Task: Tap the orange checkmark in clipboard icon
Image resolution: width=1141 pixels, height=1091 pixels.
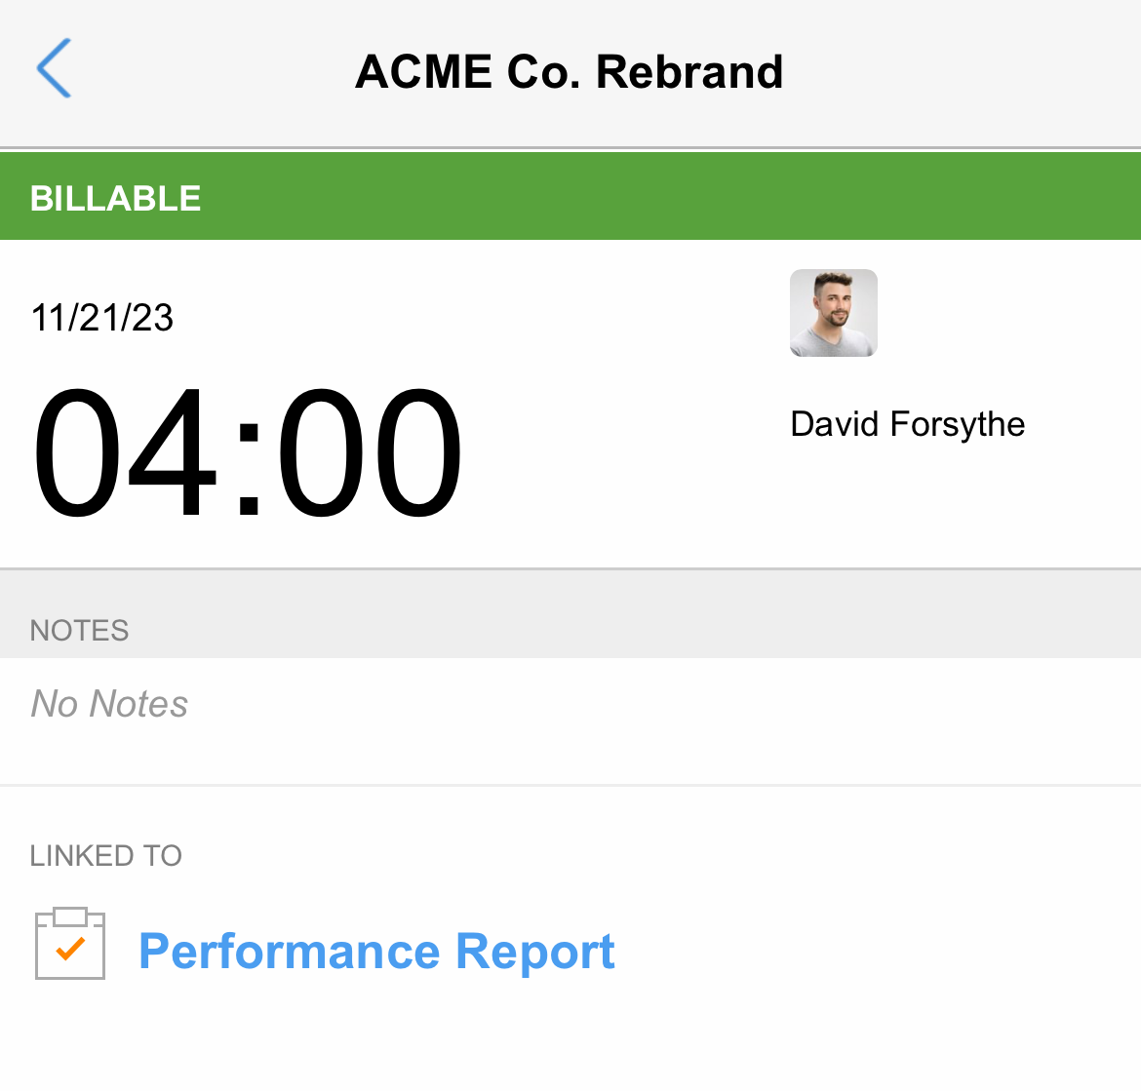Action: pos(70,949)
